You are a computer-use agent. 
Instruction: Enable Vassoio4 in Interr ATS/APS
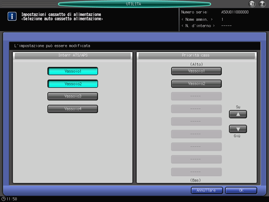(x=73, y=109)
